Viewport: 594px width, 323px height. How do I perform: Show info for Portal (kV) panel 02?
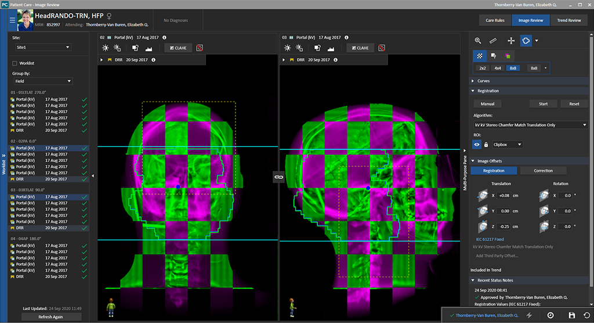[164, 38]
